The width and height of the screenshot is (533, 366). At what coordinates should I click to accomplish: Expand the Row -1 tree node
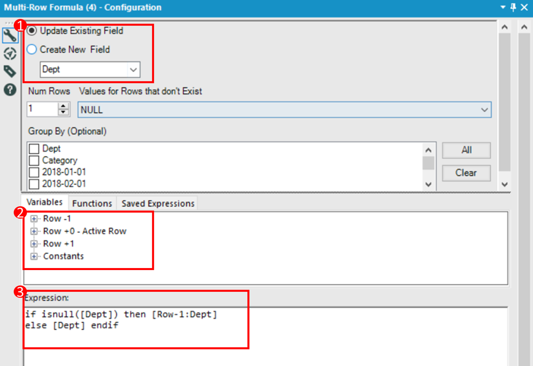(x=34, y=219)
